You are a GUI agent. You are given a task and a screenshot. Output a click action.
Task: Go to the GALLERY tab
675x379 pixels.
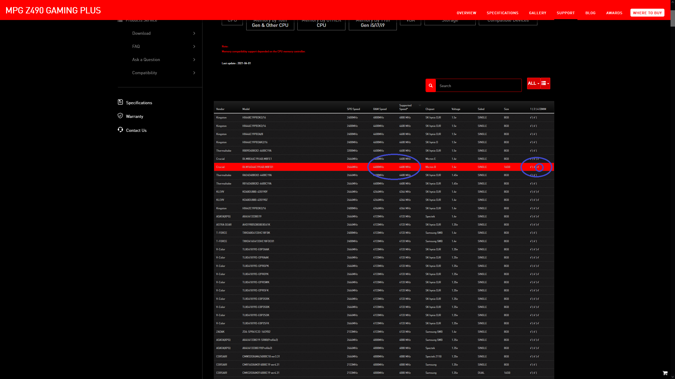[x=538, y=13]
